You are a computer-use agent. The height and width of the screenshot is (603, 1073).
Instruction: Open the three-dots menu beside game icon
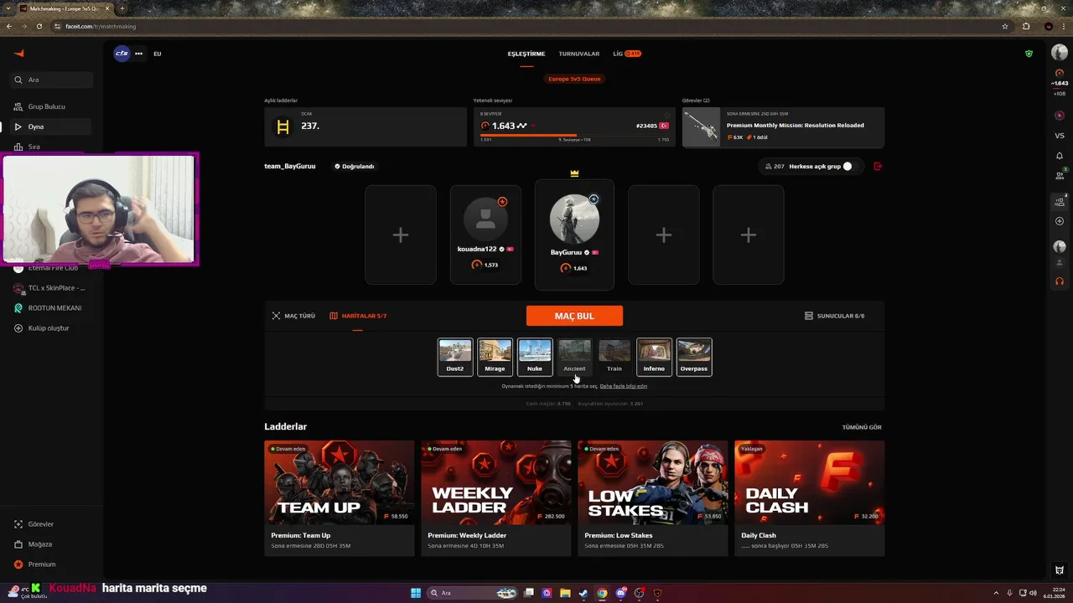pos(138,54)
